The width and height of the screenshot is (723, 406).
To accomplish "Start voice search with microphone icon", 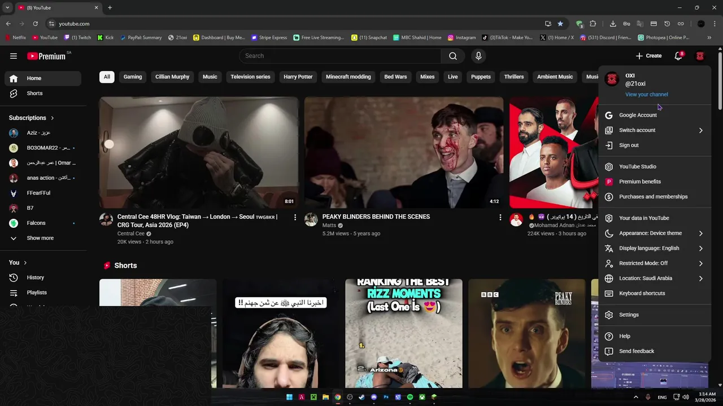I will pyautogui.click(x=478, y=56).
